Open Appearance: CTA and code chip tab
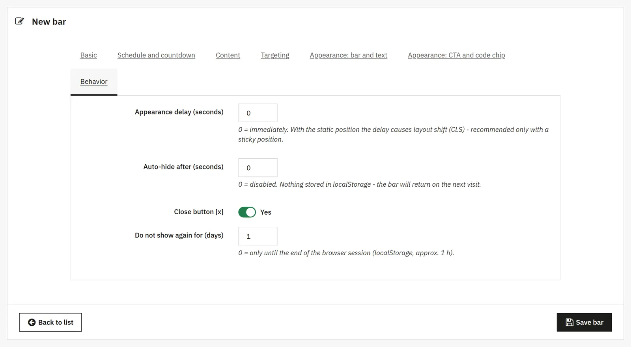The width and height of the screenshot is (631, 347). click(456, 55)
